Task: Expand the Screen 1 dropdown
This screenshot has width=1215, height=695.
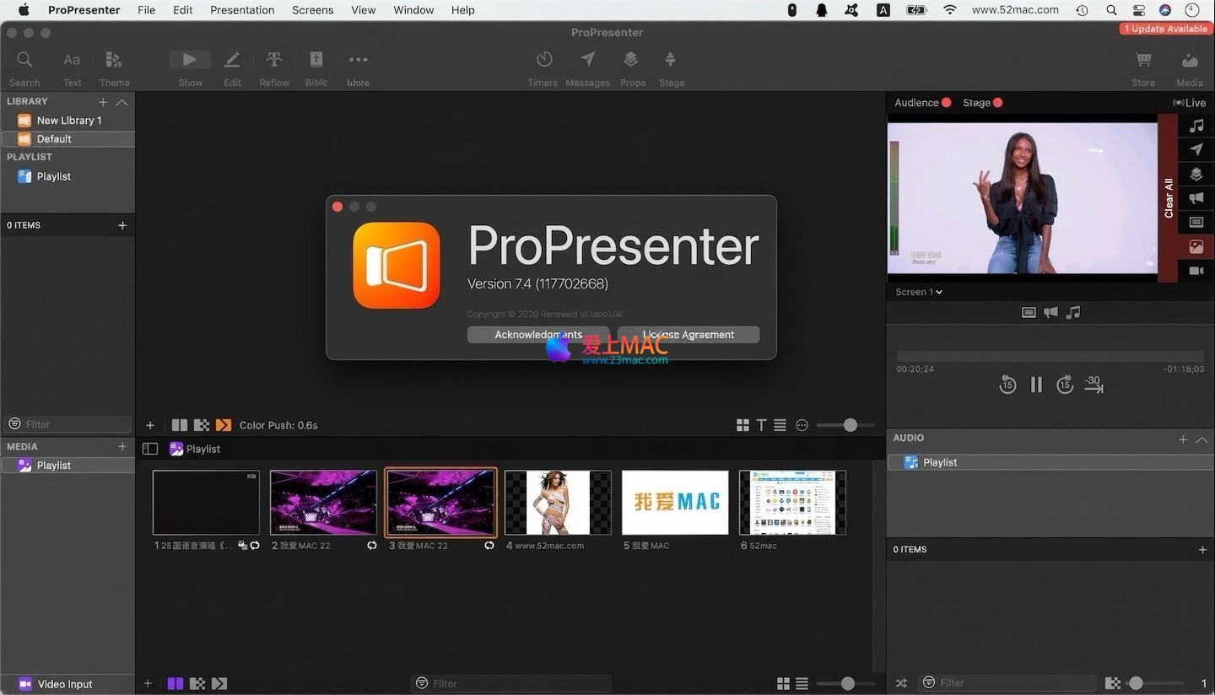Action: [x=919, y=292]
